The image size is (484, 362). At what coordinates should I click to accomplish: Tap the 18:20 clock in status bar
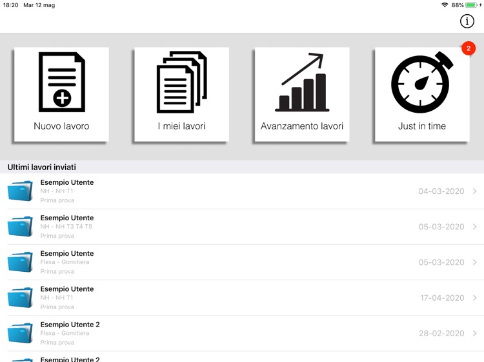[10, 5]
